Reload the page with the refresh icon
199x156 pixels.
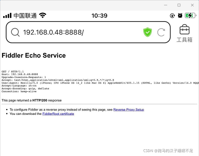coord(161,32)
